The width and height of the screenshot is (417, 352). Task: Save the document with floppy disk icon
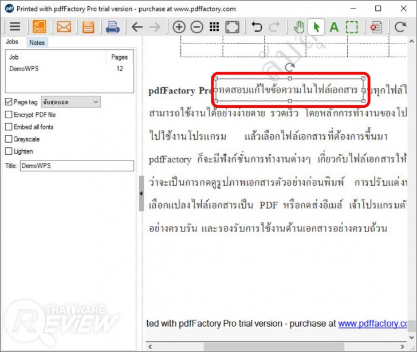coord(88,27)
